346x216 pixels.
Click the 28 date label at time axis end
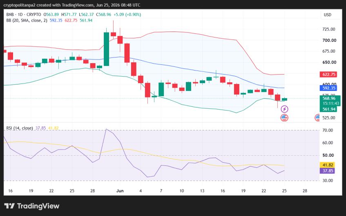(305, 191)
